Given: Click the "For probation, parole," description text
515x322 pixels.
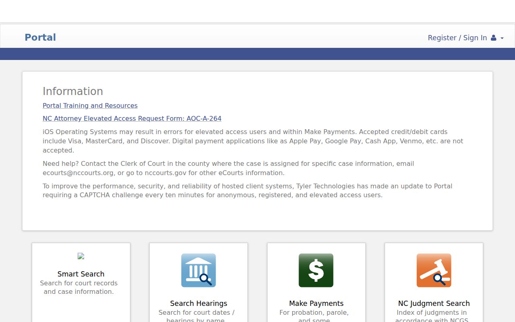Looking at the screenshot, I should [x=314, y=312].
